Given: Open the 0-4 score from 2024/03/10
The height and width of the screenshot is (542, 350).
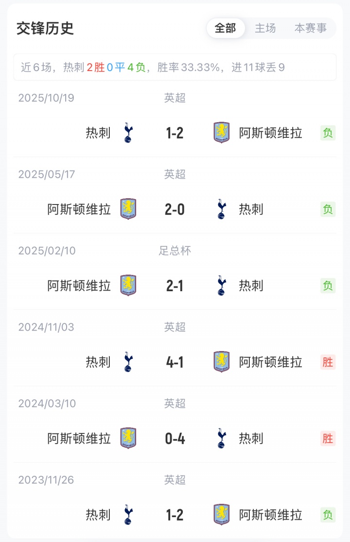Looking at the screenshot, I should (175, 439).
